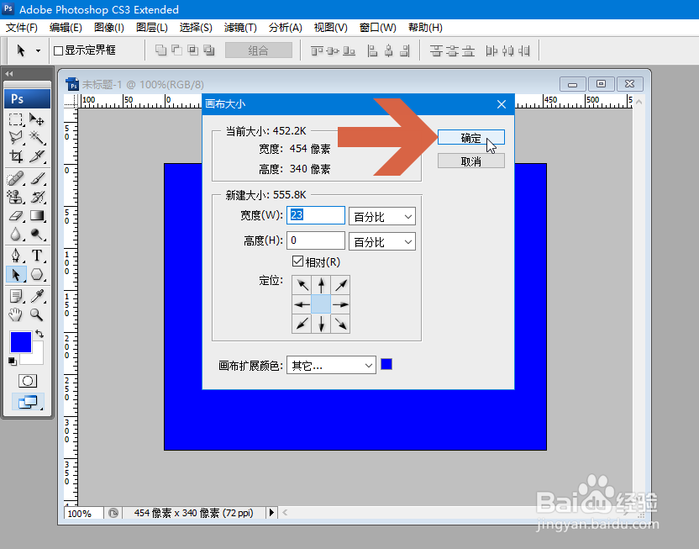The height and width of the screenshot is (549, 699).
Task: Click 高度(H) input field
Action: pyautogui.click(x=316, y=240)
